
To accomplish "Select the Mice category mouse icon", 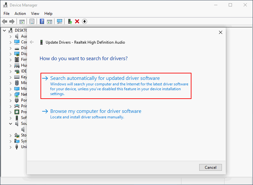I will click(17, 83).
